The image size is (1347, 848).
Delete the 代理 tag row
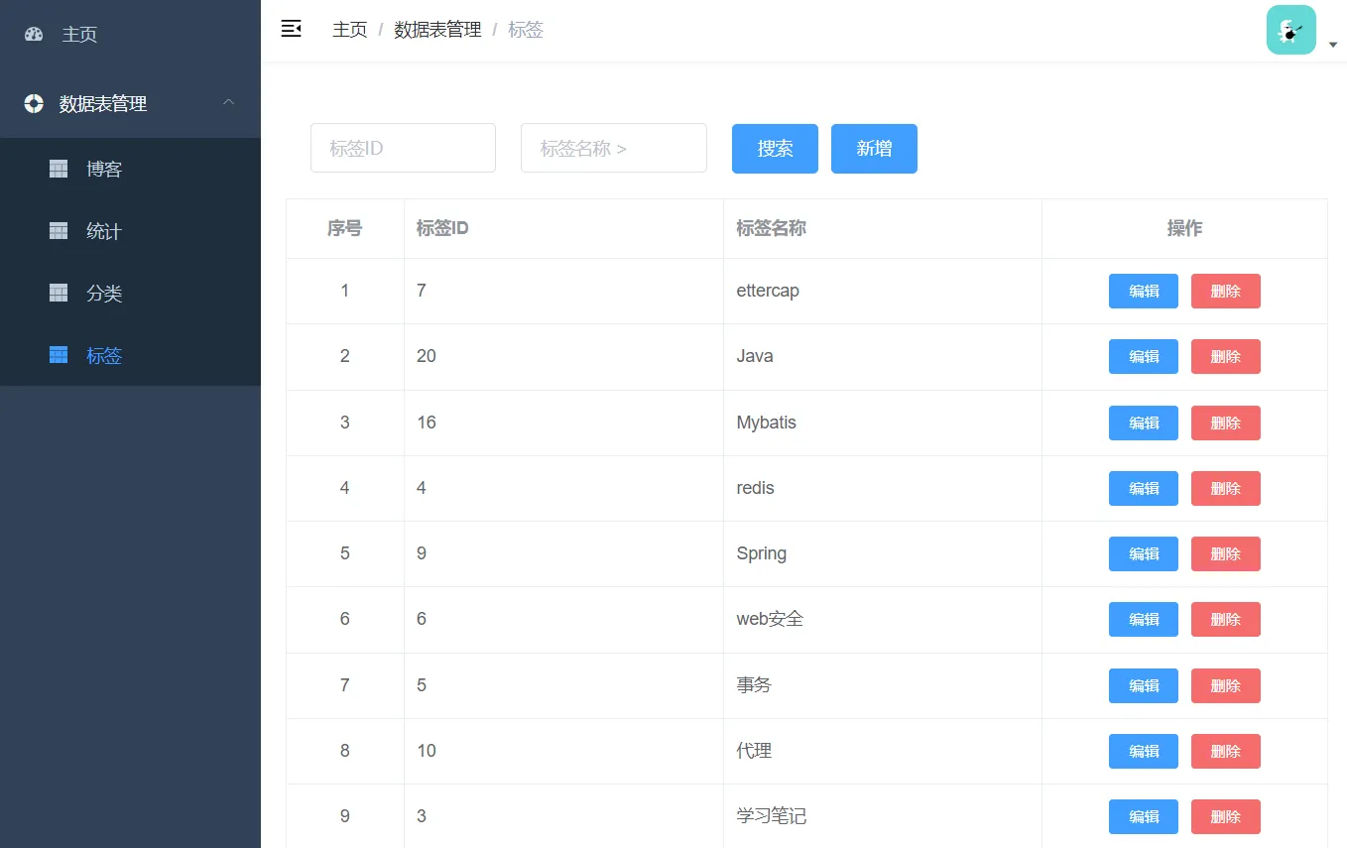pos(1226,751)
